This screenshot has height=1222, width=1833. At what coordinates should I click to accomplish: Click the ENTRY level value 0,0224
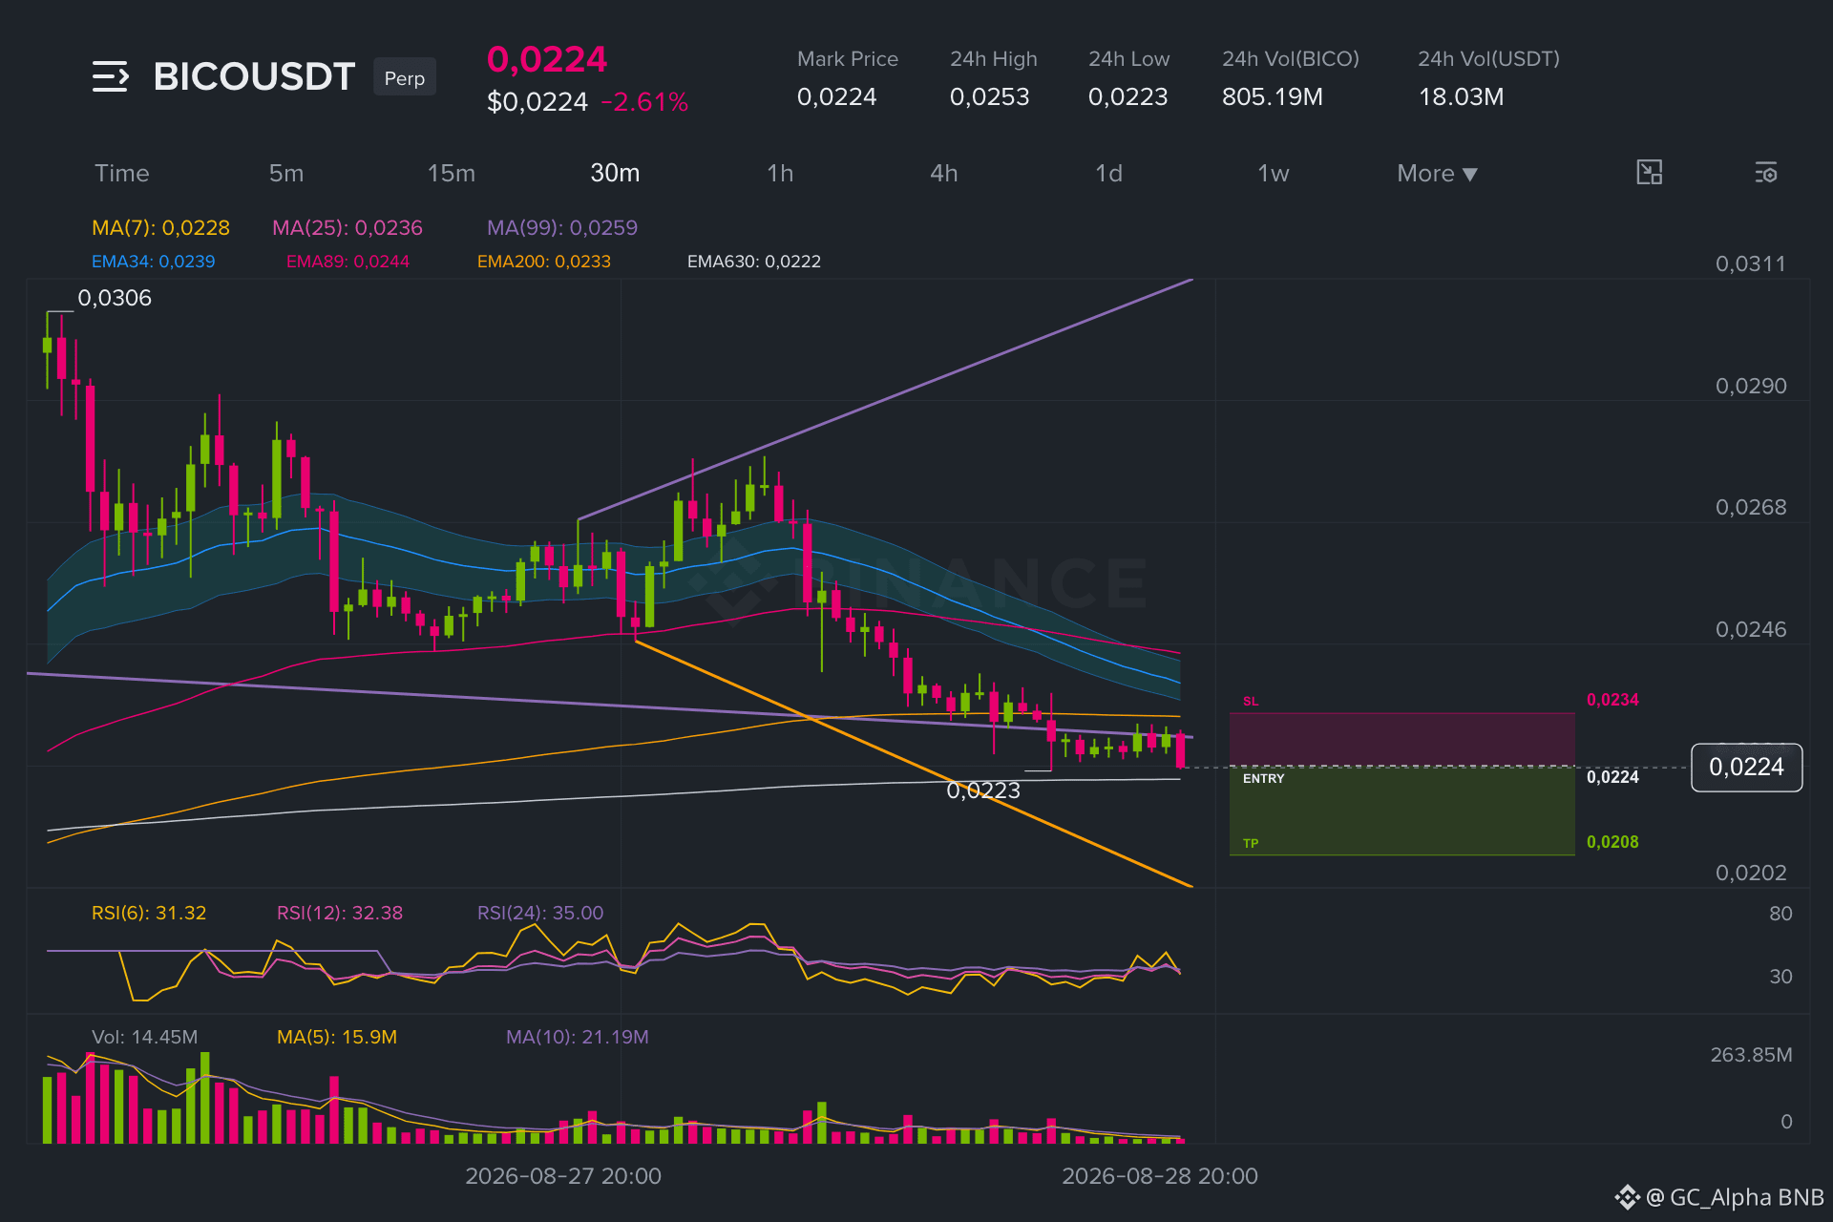[x=1612, y=777]
